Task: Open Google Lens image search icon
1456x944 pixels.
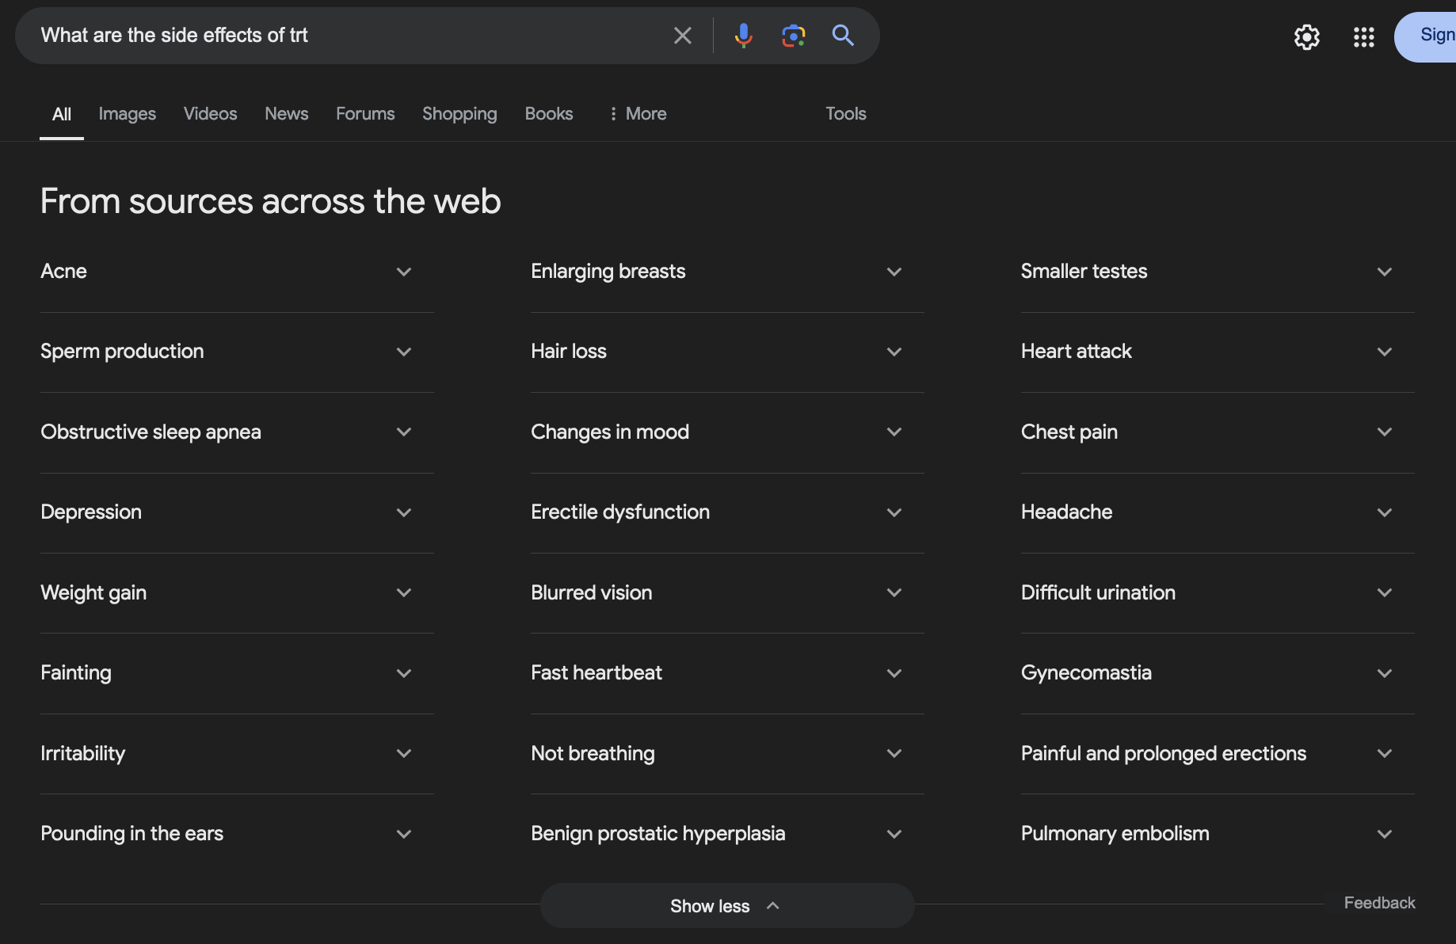Action: 793,36
